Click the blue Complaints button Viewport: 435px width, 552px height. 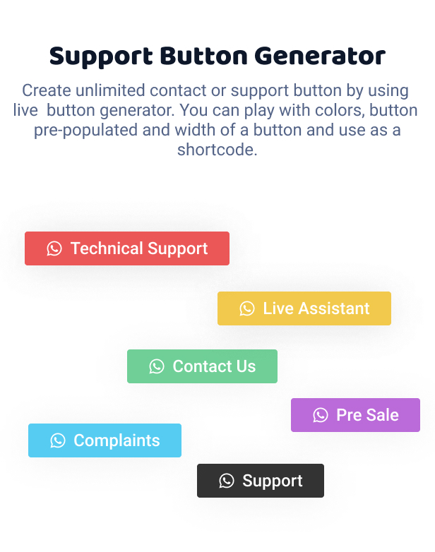click(105, 440)
